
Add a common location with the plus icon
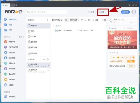click(44, 59)
